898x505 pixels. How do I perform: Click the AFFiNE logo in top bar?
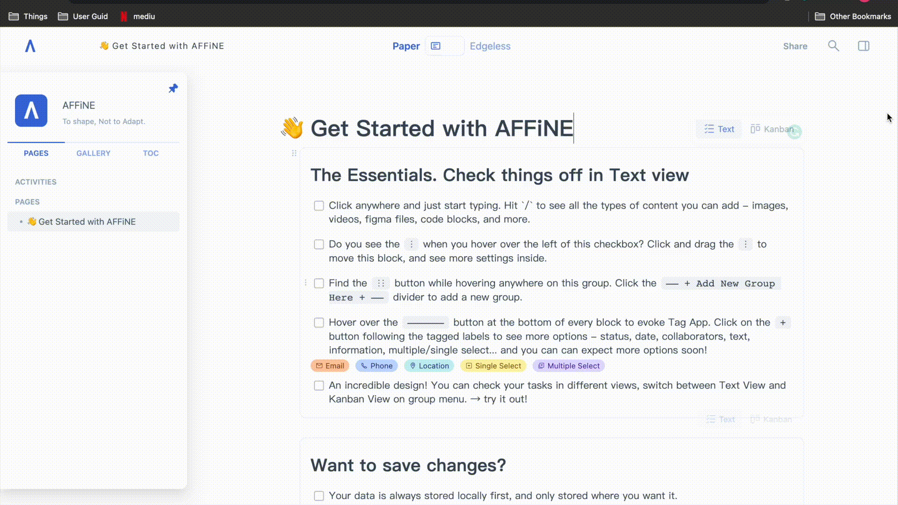click(30, 46)
